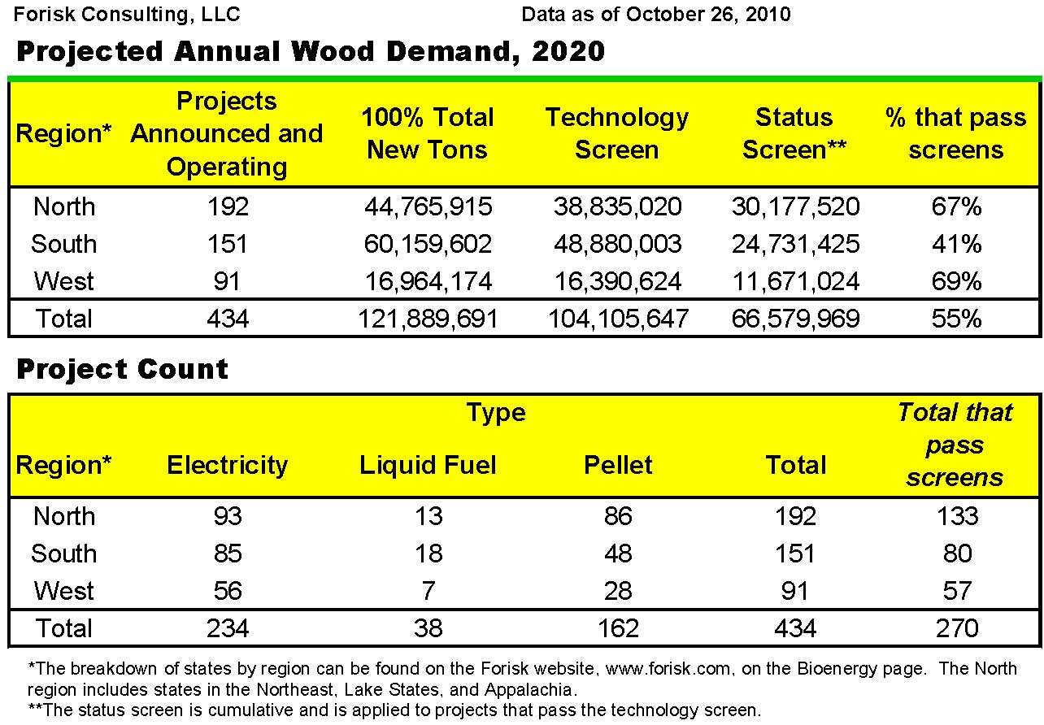This screenshot has height=725, width=1044.
Task: Click the '100% Total New Tons' header
Action: pos(428,133)
